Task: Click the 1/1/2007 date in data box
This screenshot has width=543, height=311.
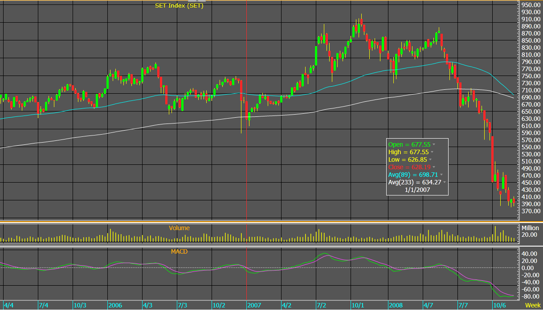Action: click(x=417, y=189)
